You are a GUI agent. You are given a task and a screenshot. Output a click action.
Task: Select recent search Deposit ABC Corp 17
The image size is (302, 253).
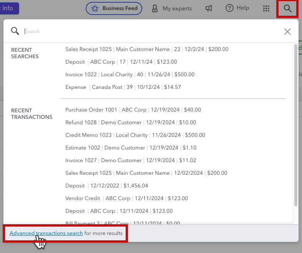[x=121, y=62]
